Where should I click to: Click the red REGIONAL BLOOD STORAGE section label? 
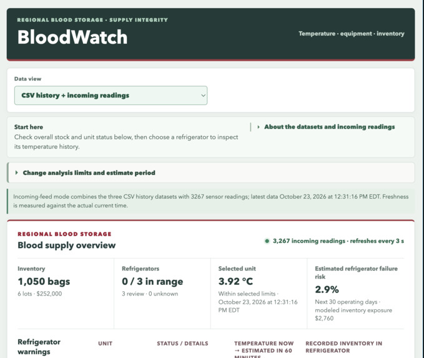[x=64, y=234]
